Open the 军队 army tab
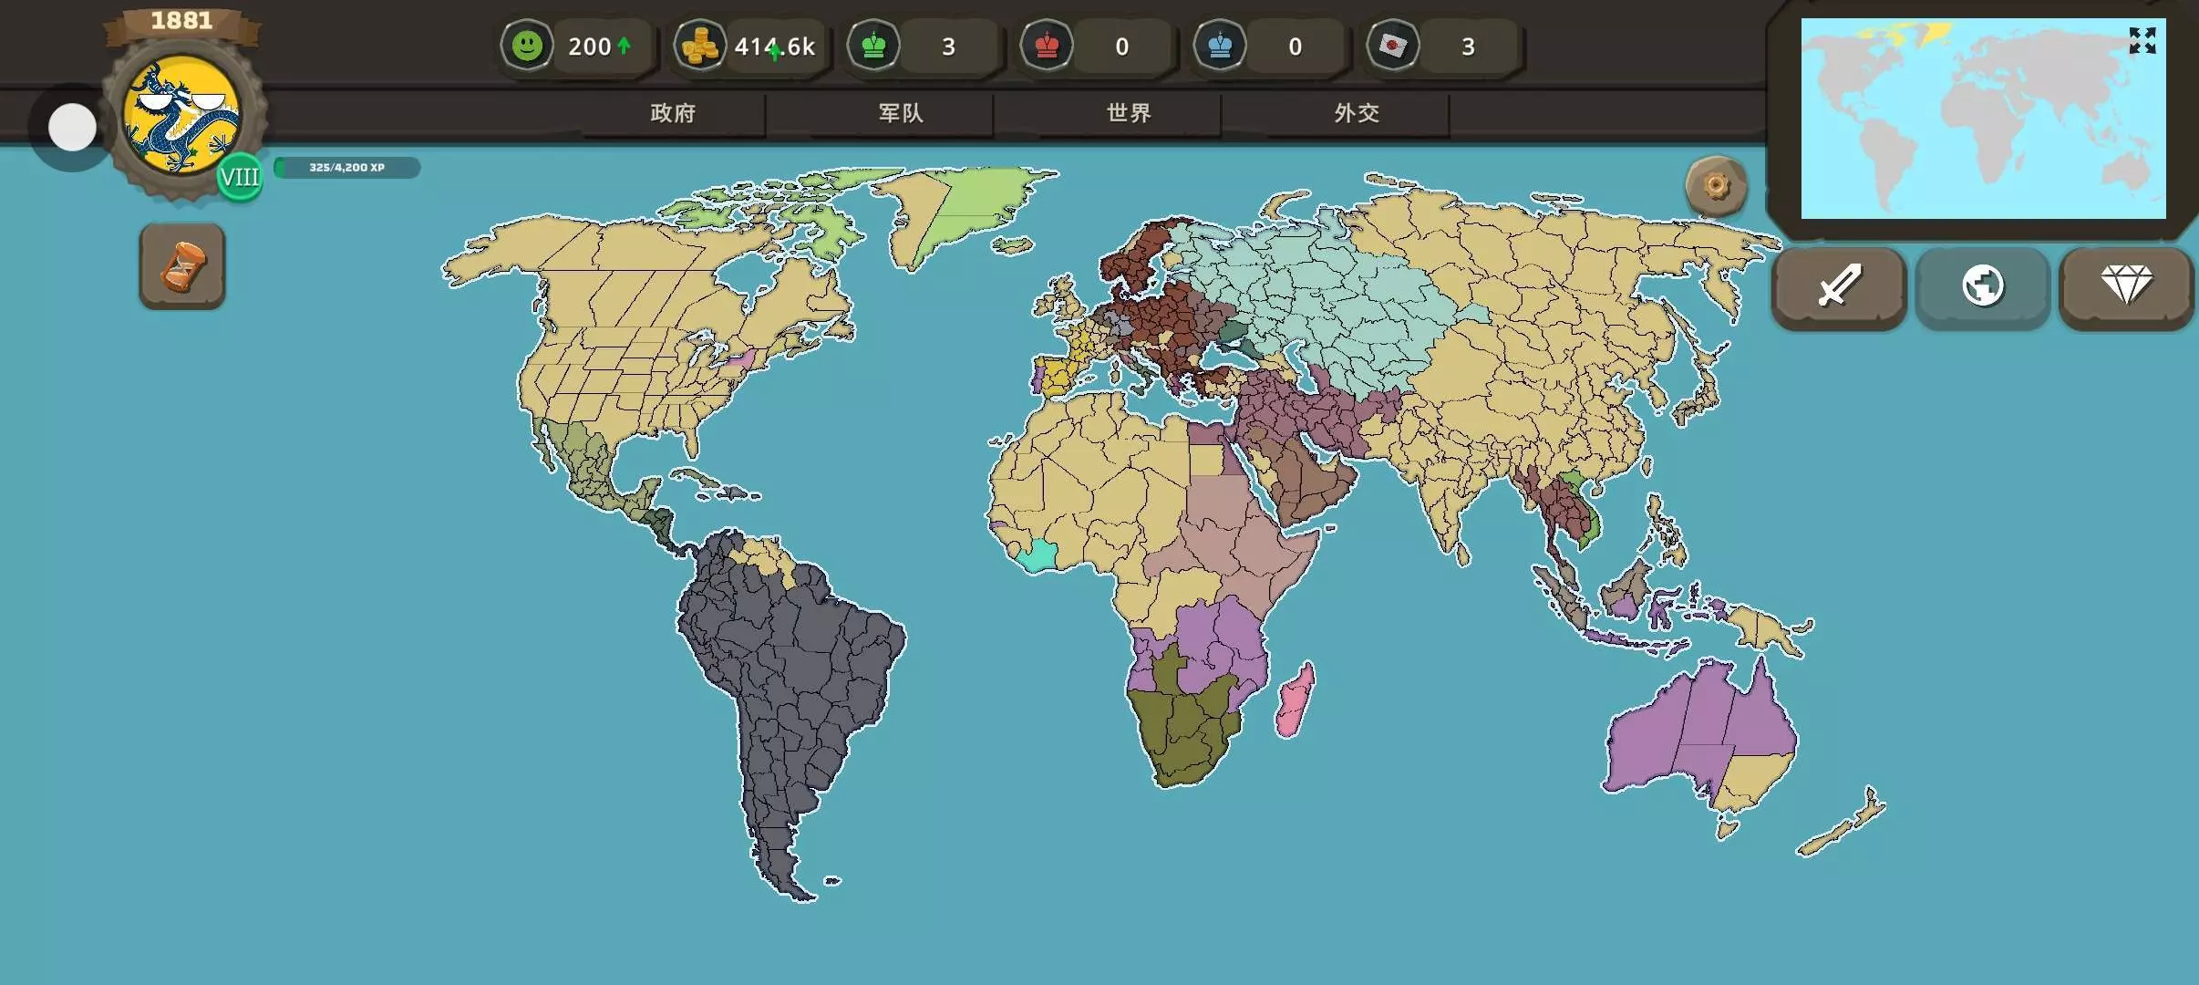Viewport: 2199px width, 985px height. (901, 113)
